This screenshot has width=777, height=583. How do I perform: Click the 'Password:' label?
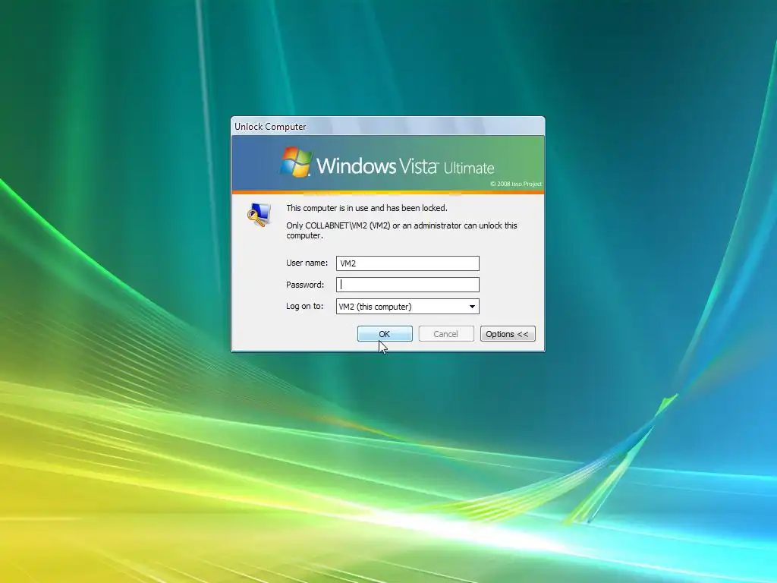[x=305, y=285]
